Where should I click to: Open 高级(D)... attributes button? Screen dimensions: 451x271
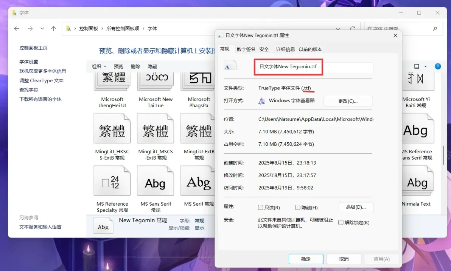356,207
